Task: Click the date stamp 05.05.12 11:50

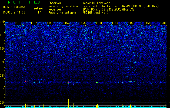Action: pos(14,12)
